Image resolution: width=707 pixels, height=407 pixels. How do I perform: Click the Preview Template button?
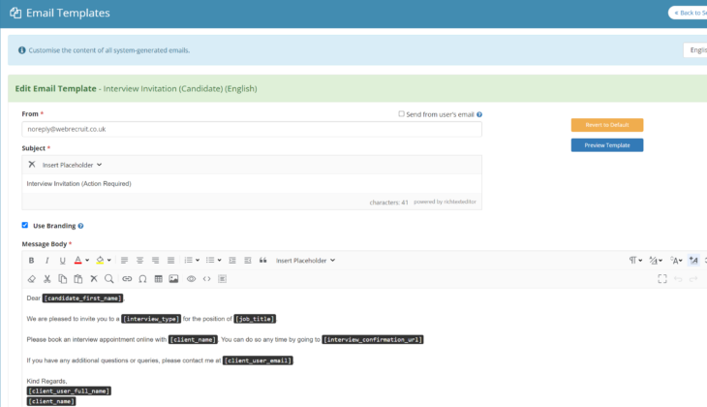(x=606, y=145)
